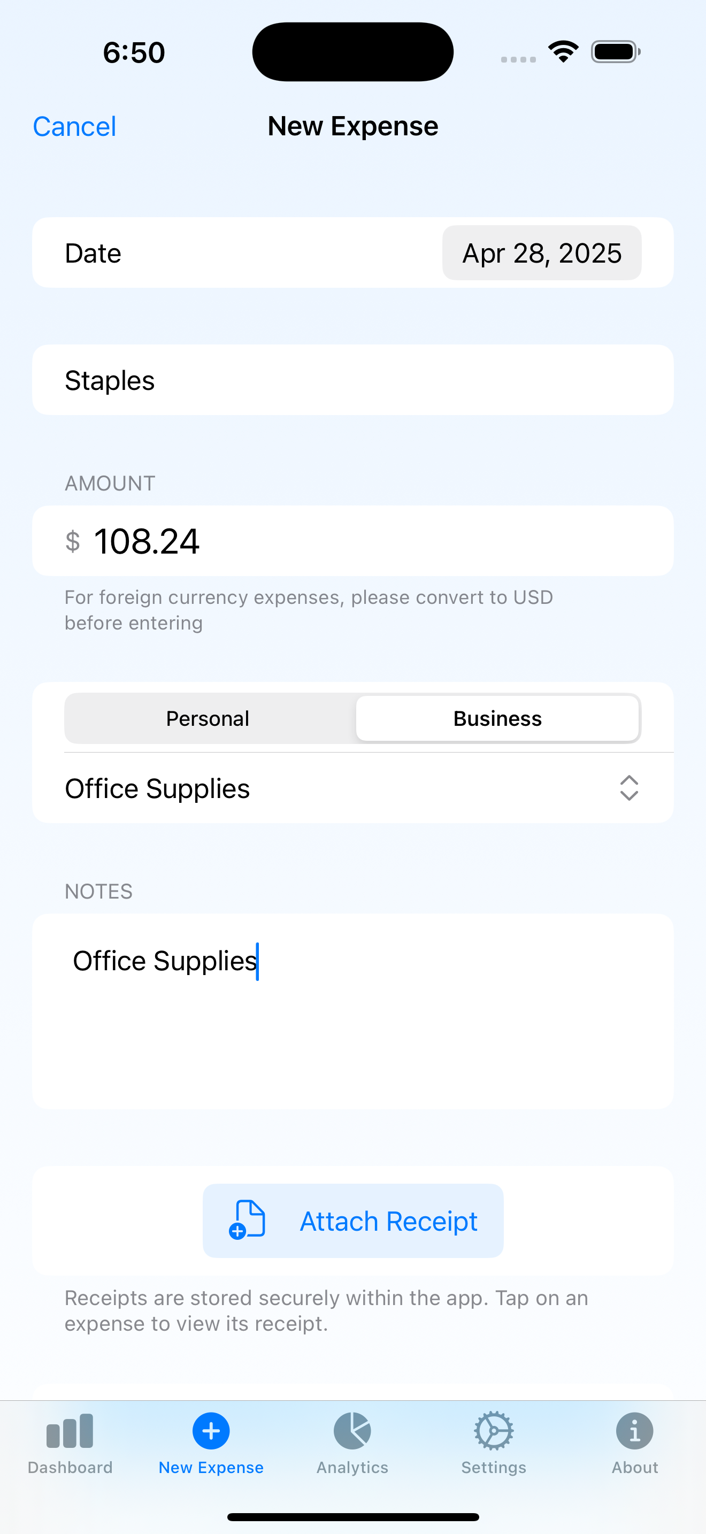
Task: Switch expense type to Personal
Action: point(208,718)
